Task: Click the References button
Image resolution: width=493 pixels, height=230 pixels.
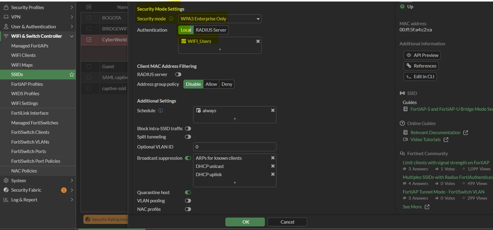Action: [x=421, y=66]
